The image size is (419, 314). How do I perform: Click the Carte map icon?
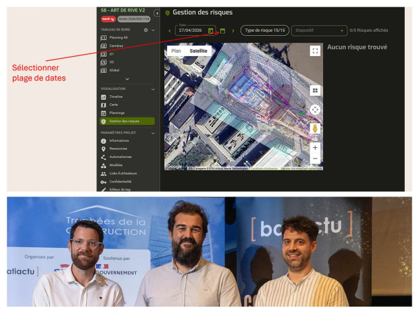[x=103, y=105]
